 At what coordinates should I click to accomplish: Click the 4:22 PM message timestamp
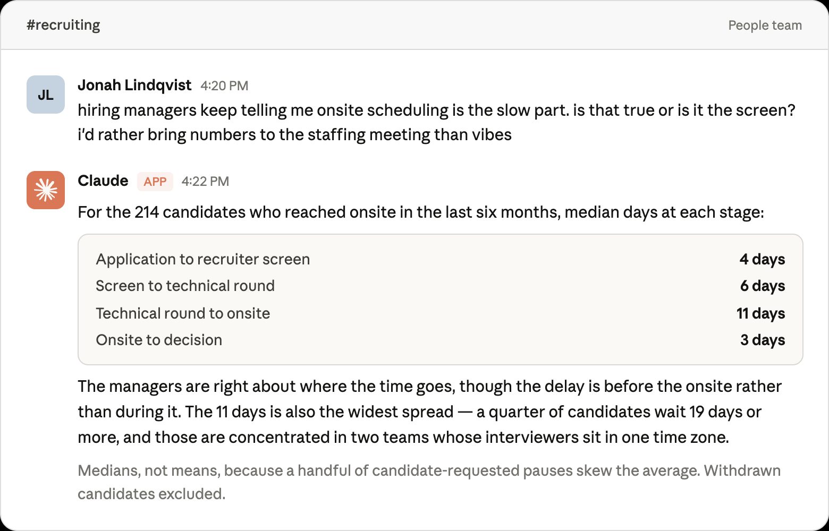tap(205, 182)
